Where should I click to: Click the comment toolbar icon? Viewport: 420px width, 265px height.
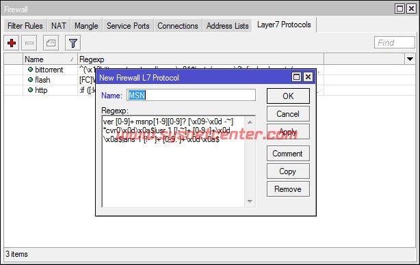[x=51, y=43]
